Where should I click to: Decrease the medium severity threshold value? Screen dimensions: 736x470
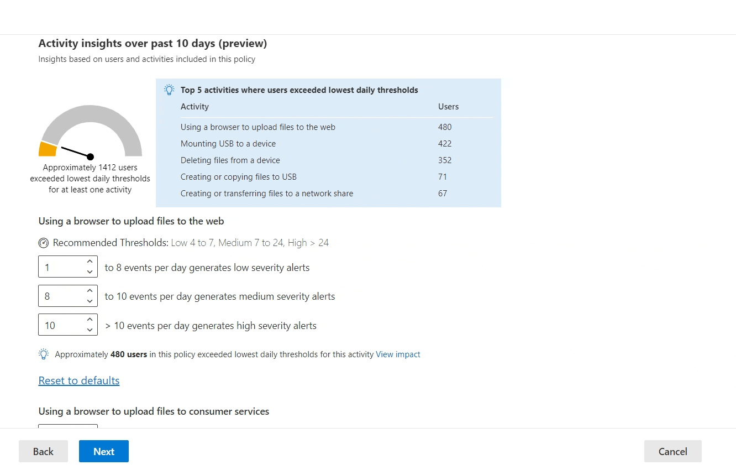tap(90, 301)
